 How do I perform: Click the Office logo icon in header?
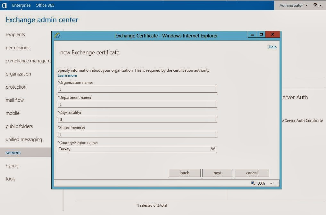tap(4, 5)
